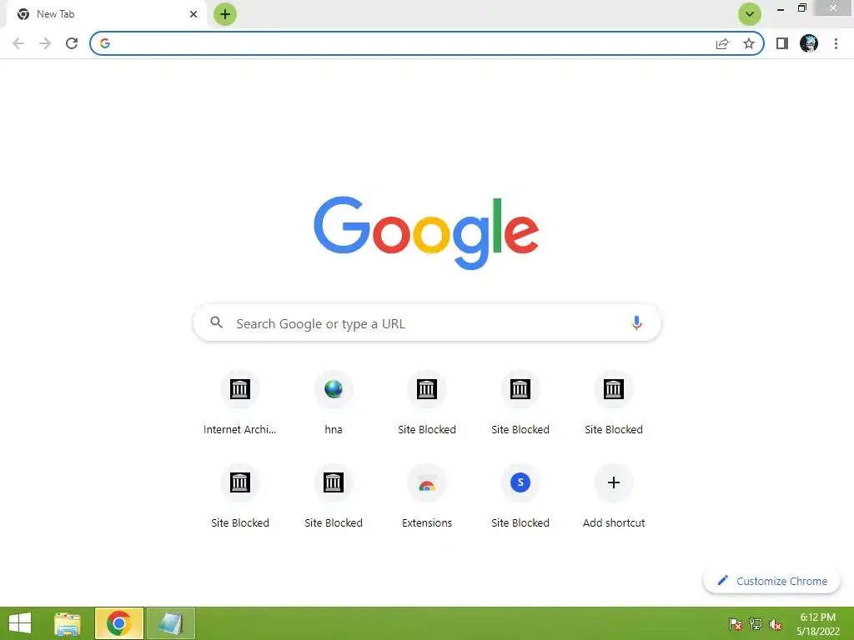Click the muted volume tray icon

(x=776, y=624)
